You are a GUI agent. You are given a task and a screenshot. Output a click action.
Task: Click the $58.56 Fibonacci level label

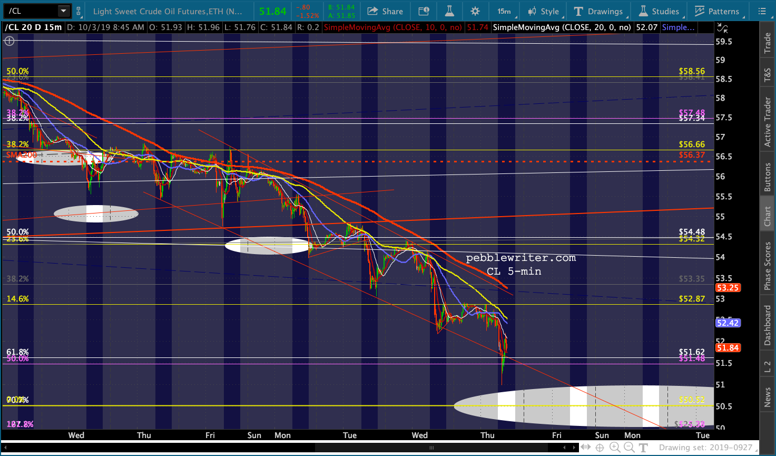692,71
